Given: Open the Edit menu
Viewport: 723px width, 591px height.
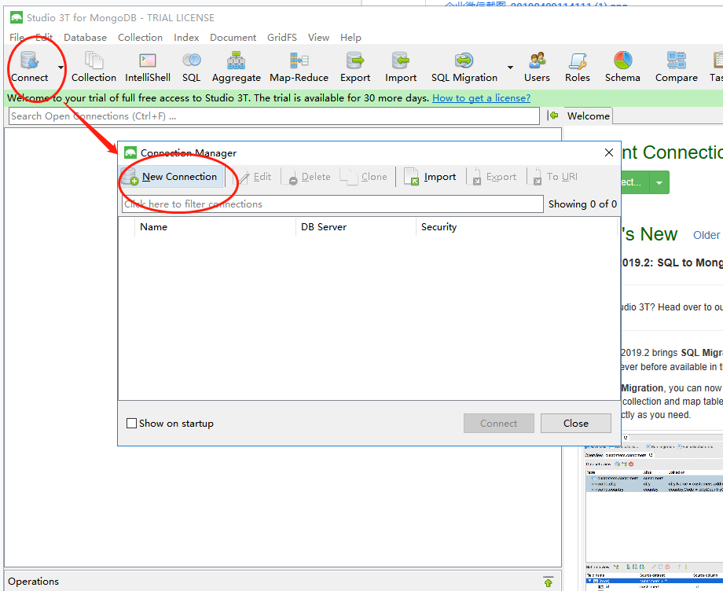Looking at the screenshot, I should (44, 38).
